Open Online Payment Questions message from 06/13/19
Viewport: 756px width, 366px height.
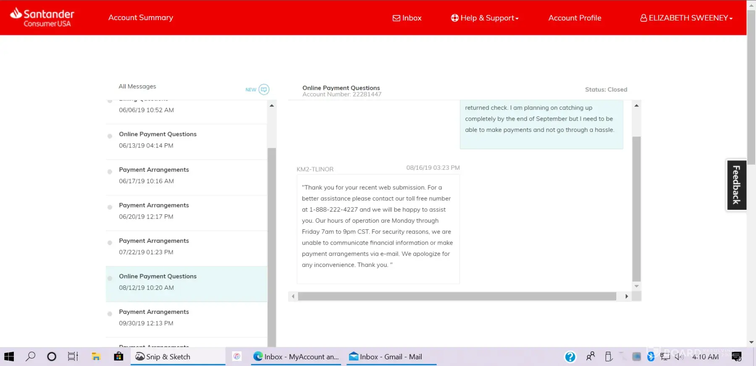pos(157,140)
